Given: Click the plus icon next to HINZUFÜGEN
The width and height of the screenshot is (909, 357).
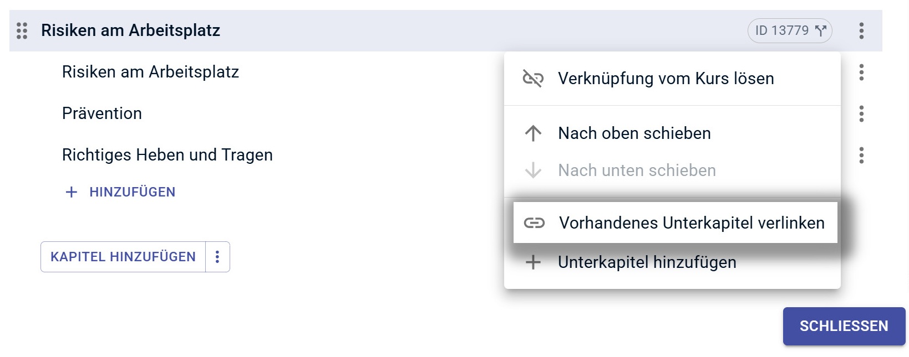Looking at the screenshot, I should [x=70, y=192].
